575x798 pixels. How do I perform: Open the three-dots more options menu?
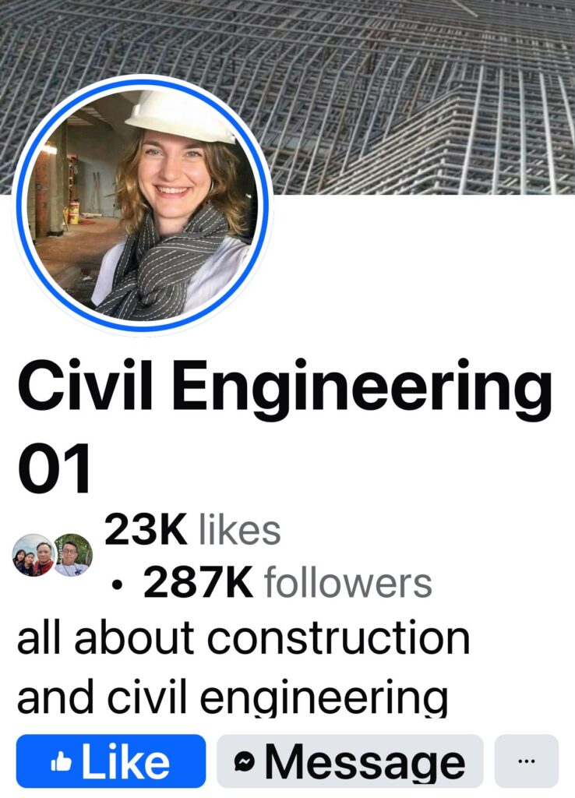(x=526, y=761)
